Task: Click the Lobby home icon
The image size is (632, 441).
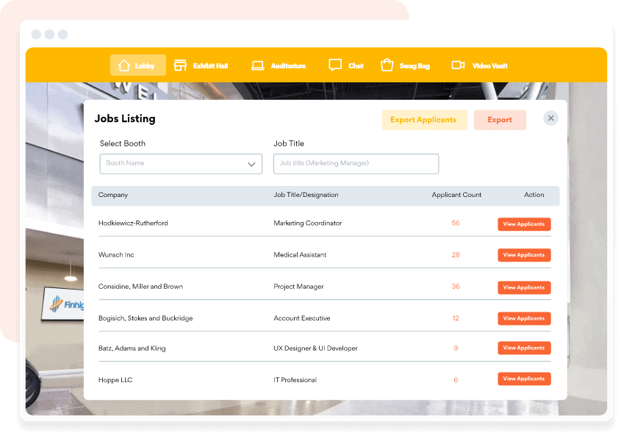Action: coord(123,65)
